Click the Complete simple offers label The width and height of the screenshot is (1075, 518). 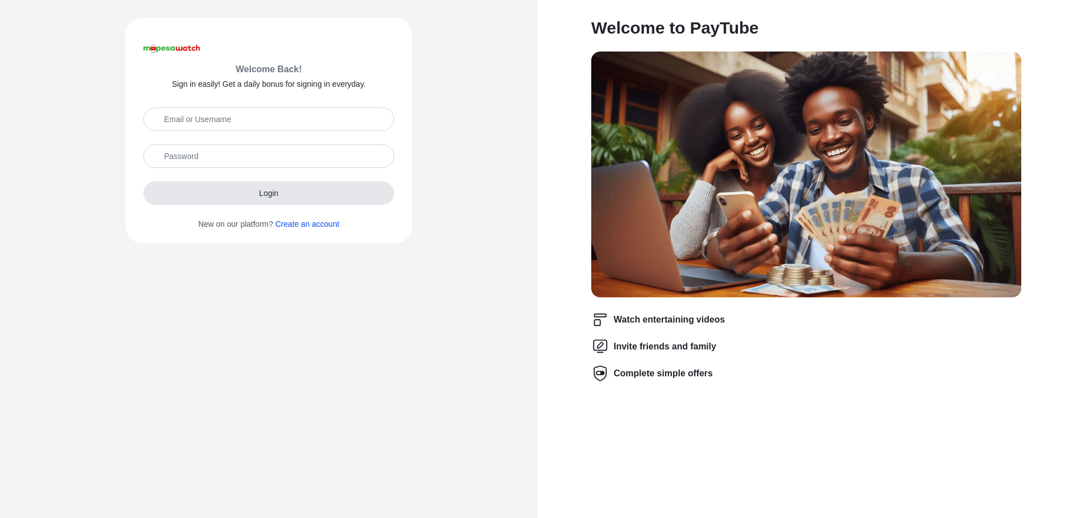click(x=663, y=374)
